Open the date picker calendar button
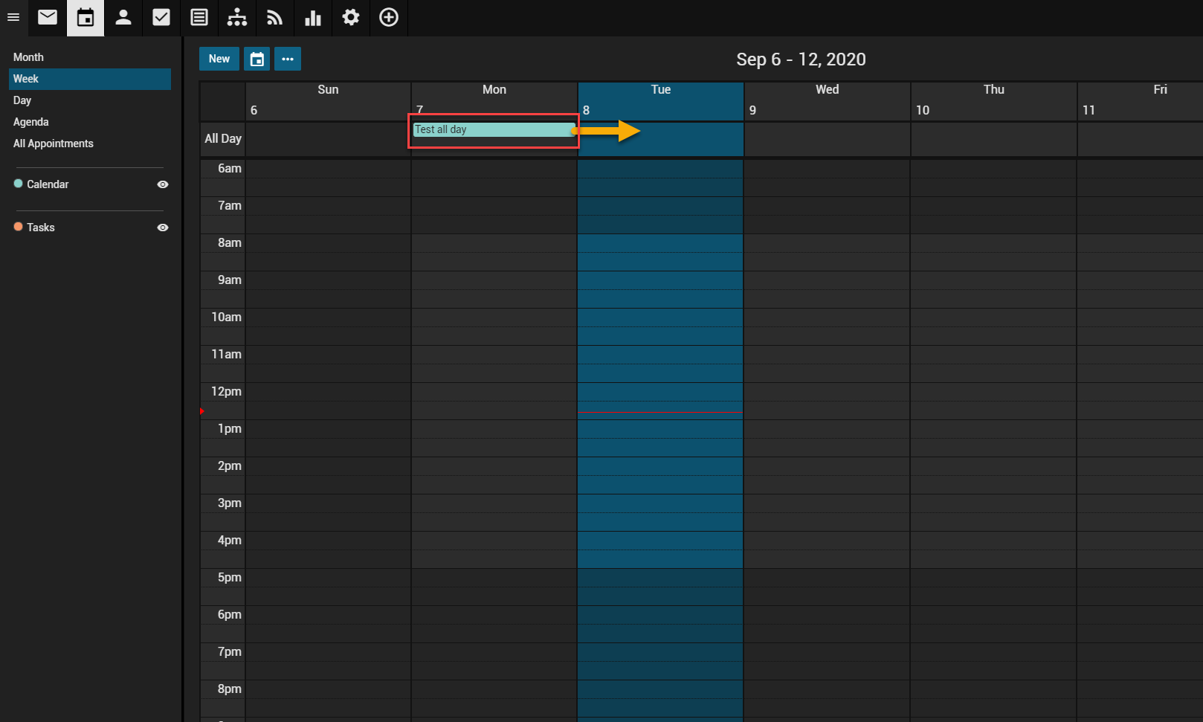The height and width of the screenshot is (722, 1203). (x=257, y=59)
